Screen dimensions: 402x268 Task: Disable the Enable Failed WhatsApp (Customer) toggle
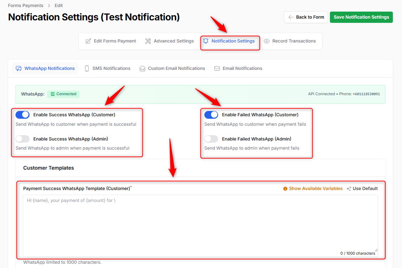point(211,115)
